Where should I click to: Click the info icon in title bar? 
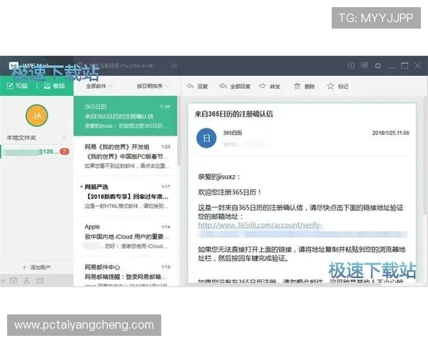click(351, 66)
